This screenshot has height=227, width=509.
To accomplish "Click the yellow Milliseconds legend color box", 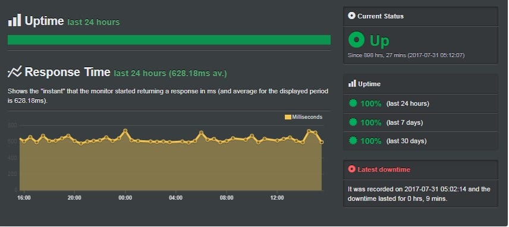I will tap(288, 117).
